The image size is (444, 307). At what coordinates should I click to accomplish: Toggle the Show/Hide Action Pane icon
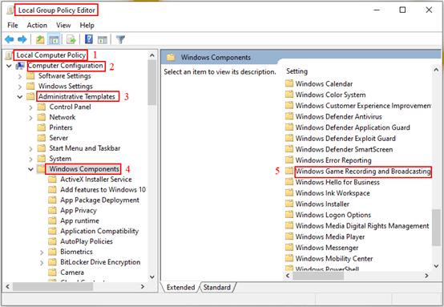point(103,39)
